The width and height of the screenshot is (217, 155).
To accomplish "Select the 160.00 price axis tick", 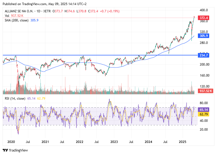I will click(x=204, y=75).
